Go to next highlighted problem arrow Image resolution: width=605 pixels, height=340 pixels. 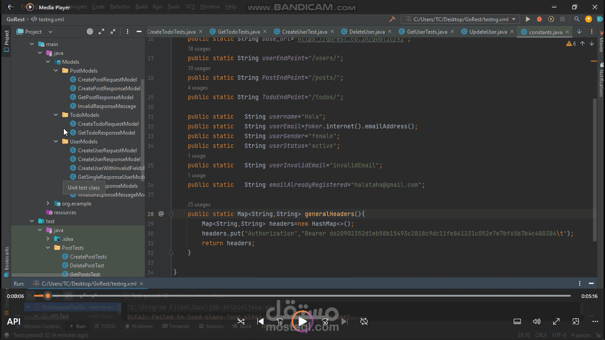pos(591,43)
